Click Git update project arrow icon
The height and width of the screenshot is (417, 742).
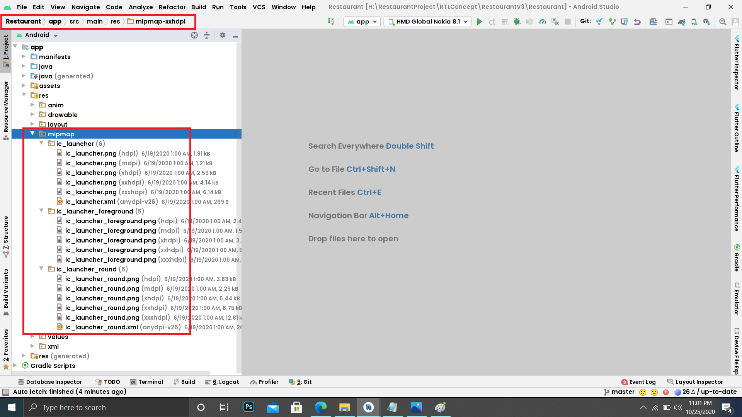[599, 22]
